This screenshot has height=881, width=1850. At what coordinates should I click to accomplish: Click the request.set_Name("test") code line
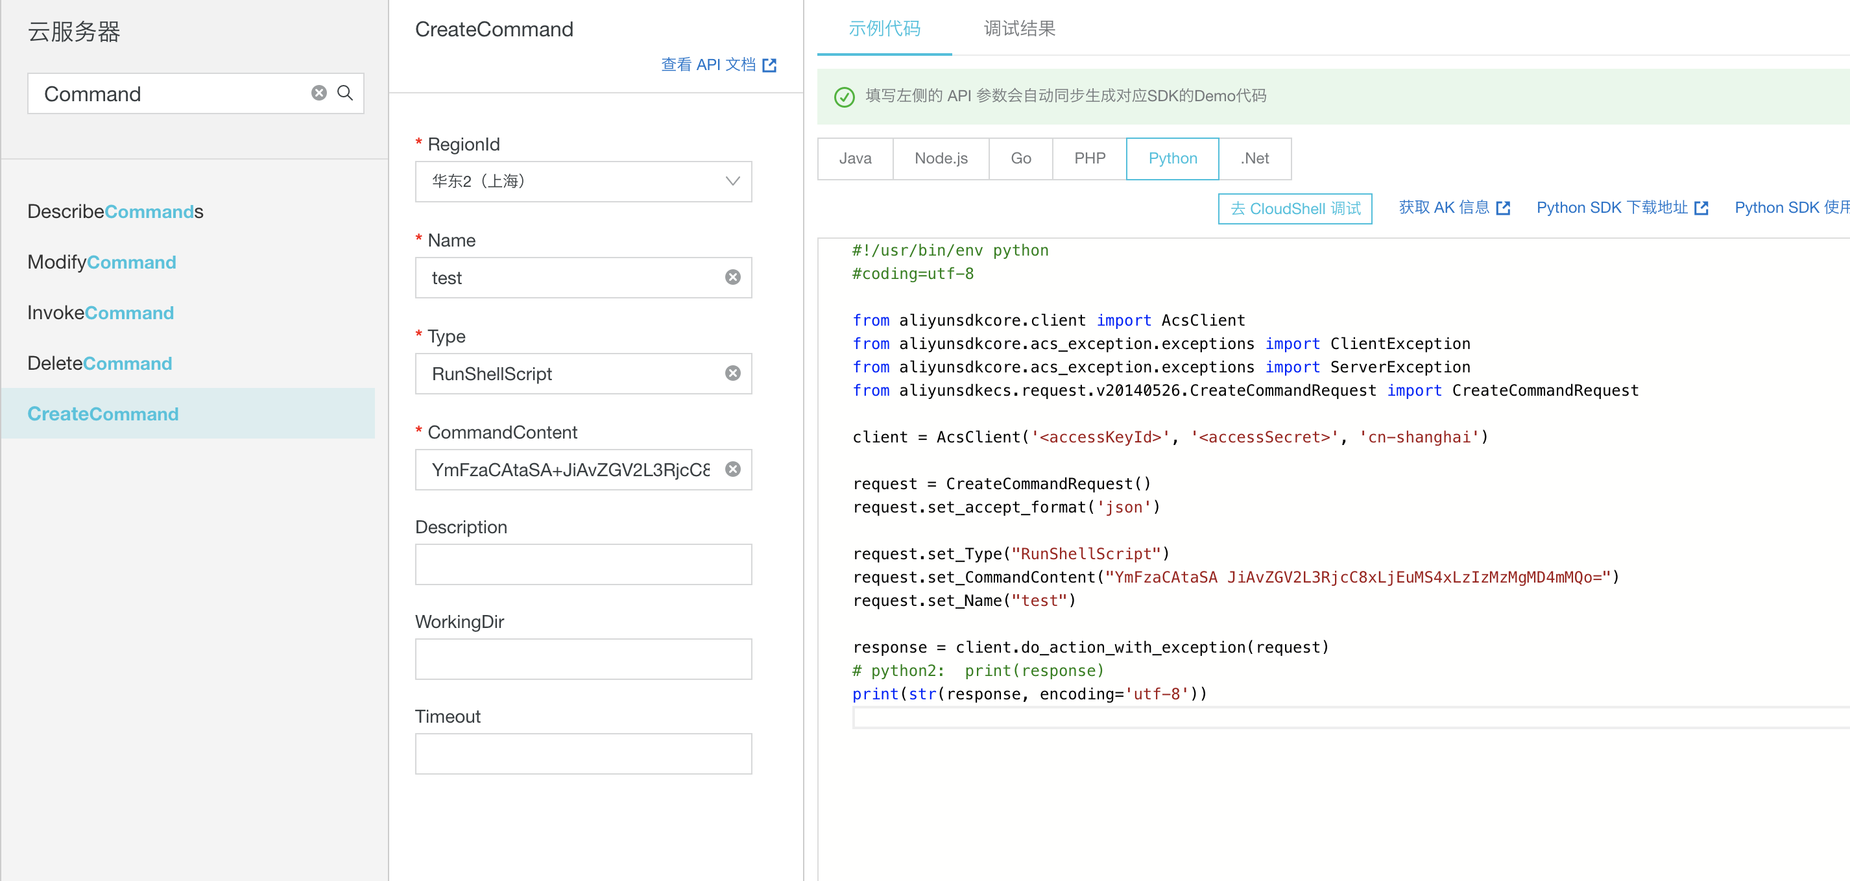(964, 601)
